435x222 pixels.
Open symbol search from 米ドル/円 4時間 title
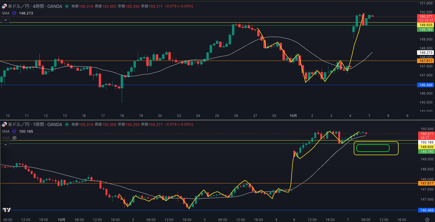pos(35,6)
